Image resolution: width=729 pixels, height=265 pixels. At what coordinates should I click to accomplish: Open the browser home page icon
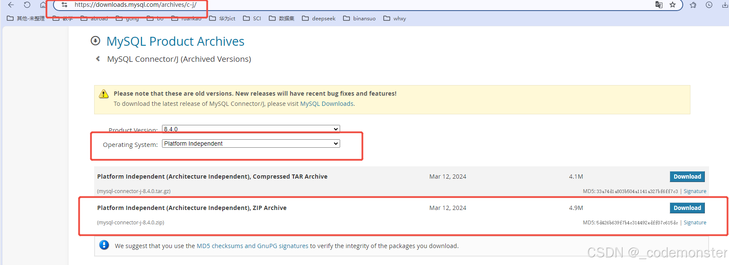(x=43, y=5)
